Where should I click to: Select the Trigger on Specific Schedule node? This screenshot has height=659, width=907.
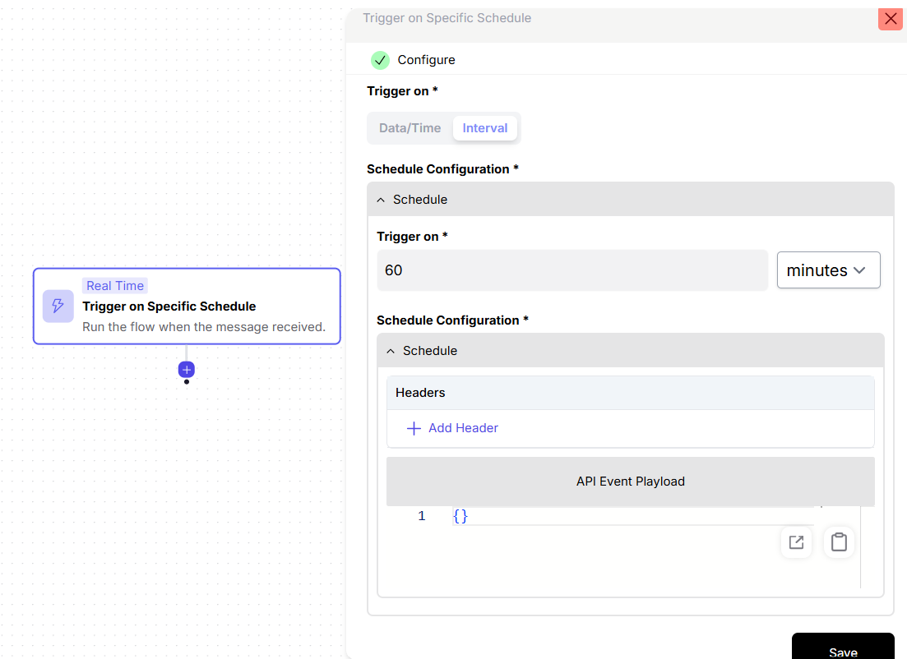187,306
